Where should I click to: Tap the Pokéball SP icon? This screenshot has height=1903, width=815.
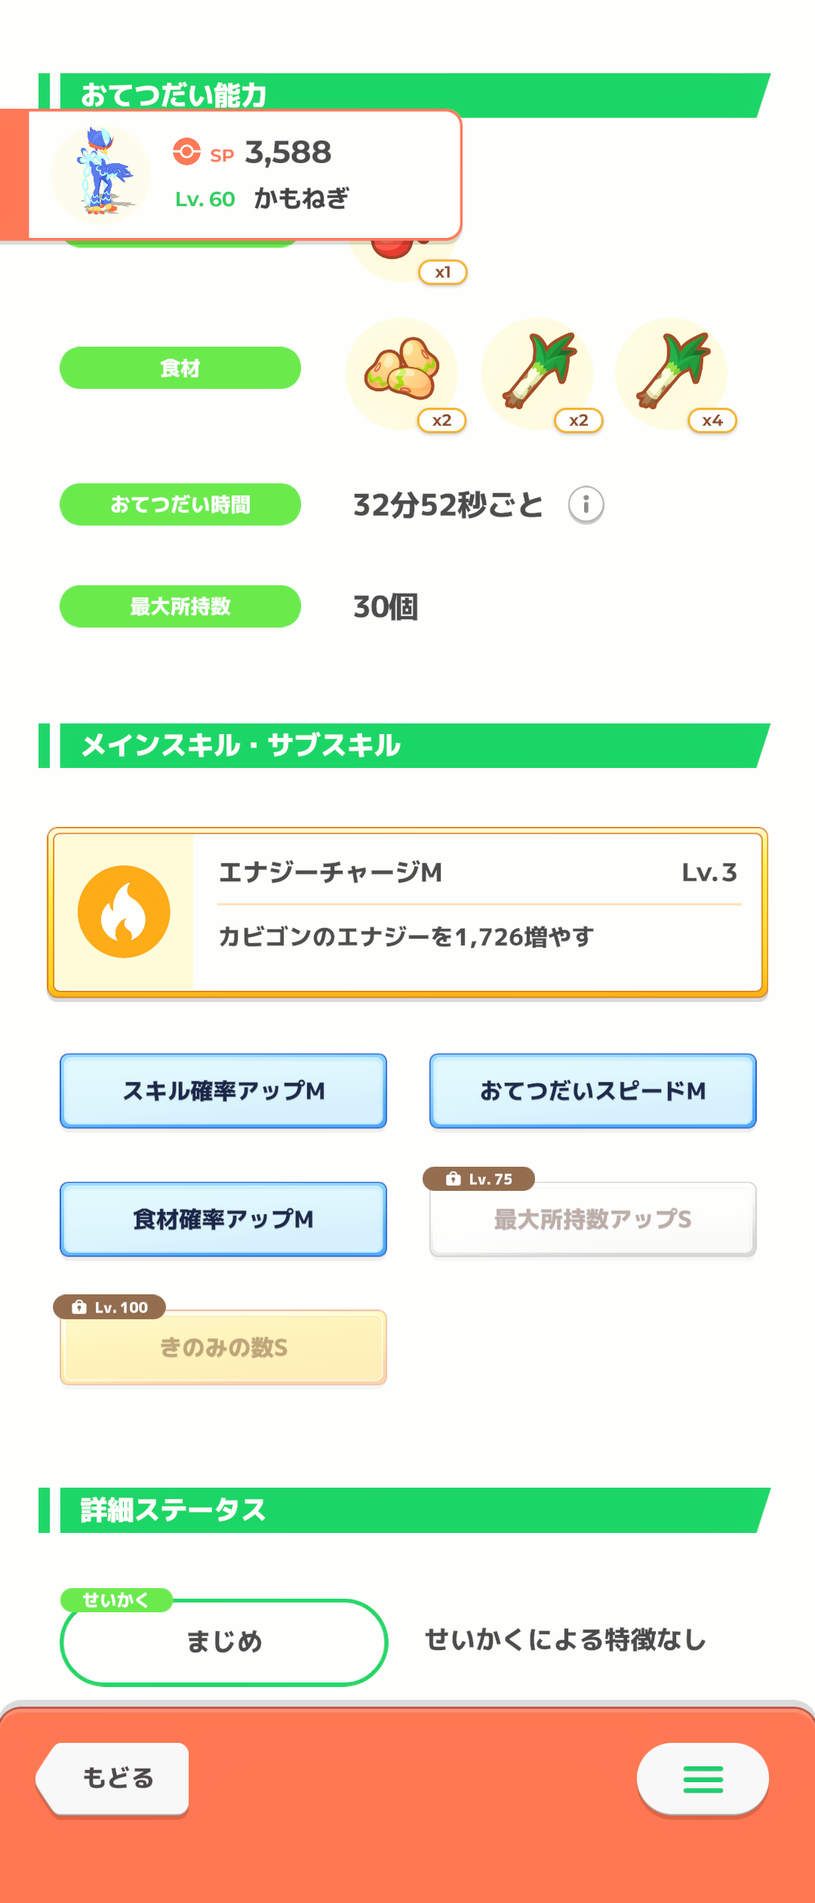pyautogui.click(x=186, y=151)
